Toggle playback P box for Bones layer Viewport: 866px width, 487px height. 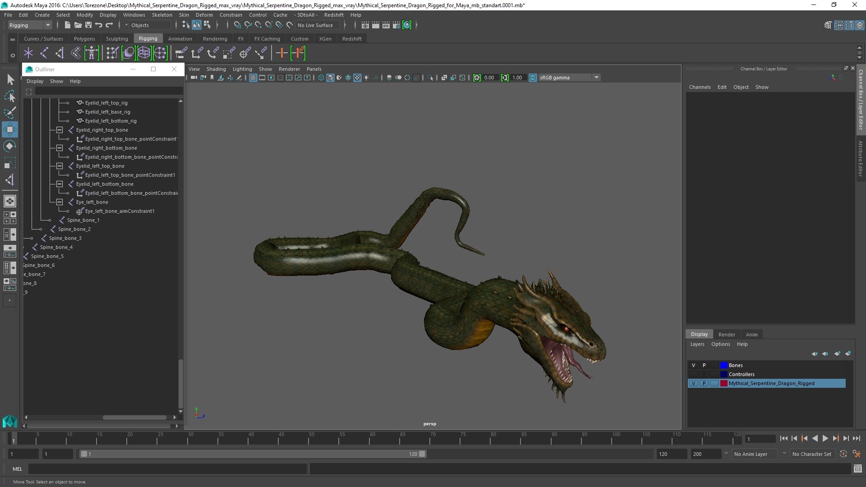click(704, 365)
